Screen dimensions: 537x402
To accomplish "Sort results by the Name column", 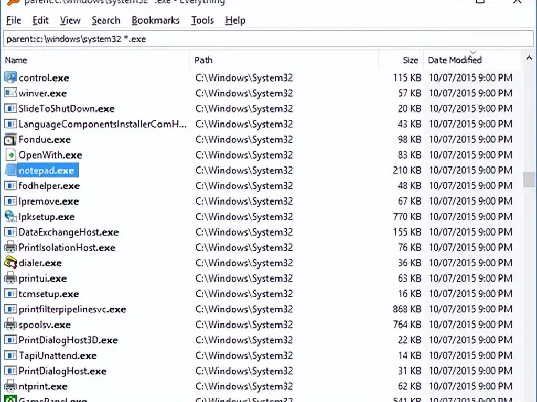I will 96,60.
